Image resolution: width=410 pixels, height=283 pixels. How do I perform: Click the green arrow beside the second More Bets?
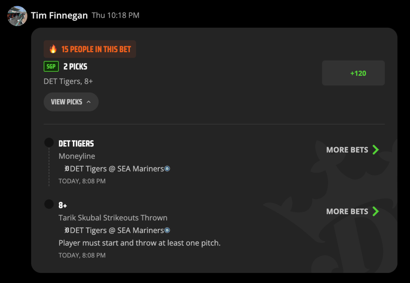(376, 211)
